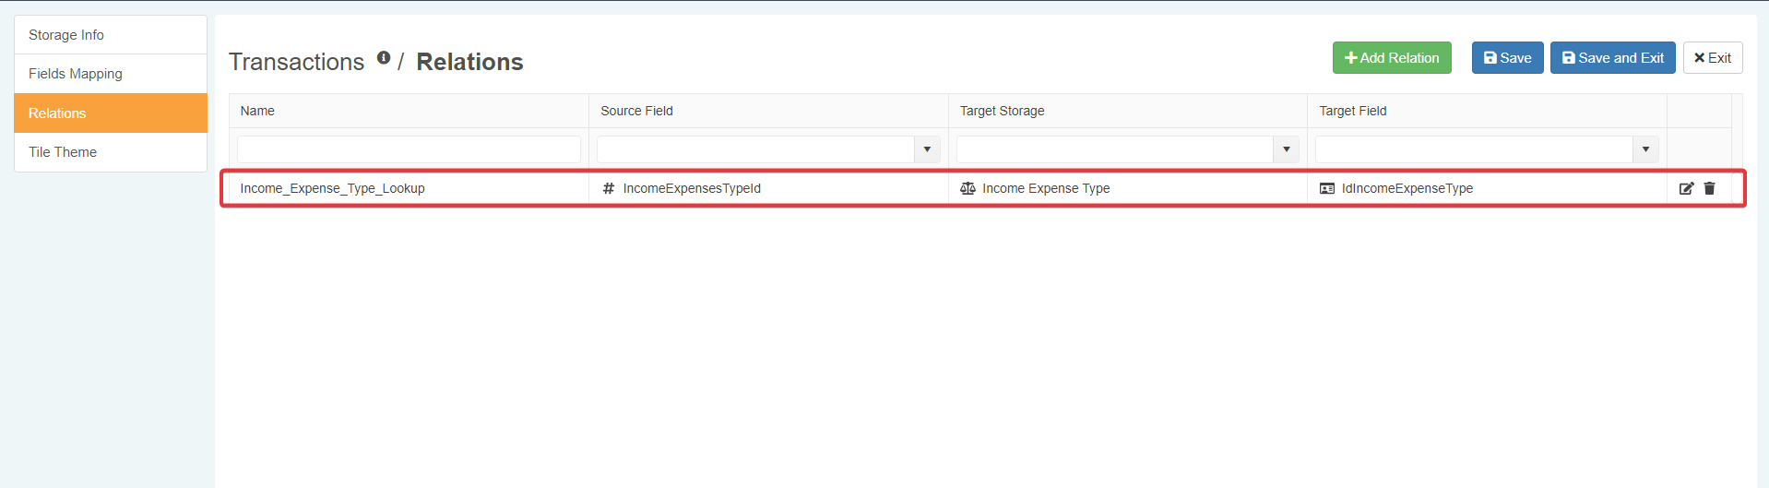1769x488 pixels.
Task: Click the edit icon for Income_Expense_Type_Lookup
Action: point(1686,188)
